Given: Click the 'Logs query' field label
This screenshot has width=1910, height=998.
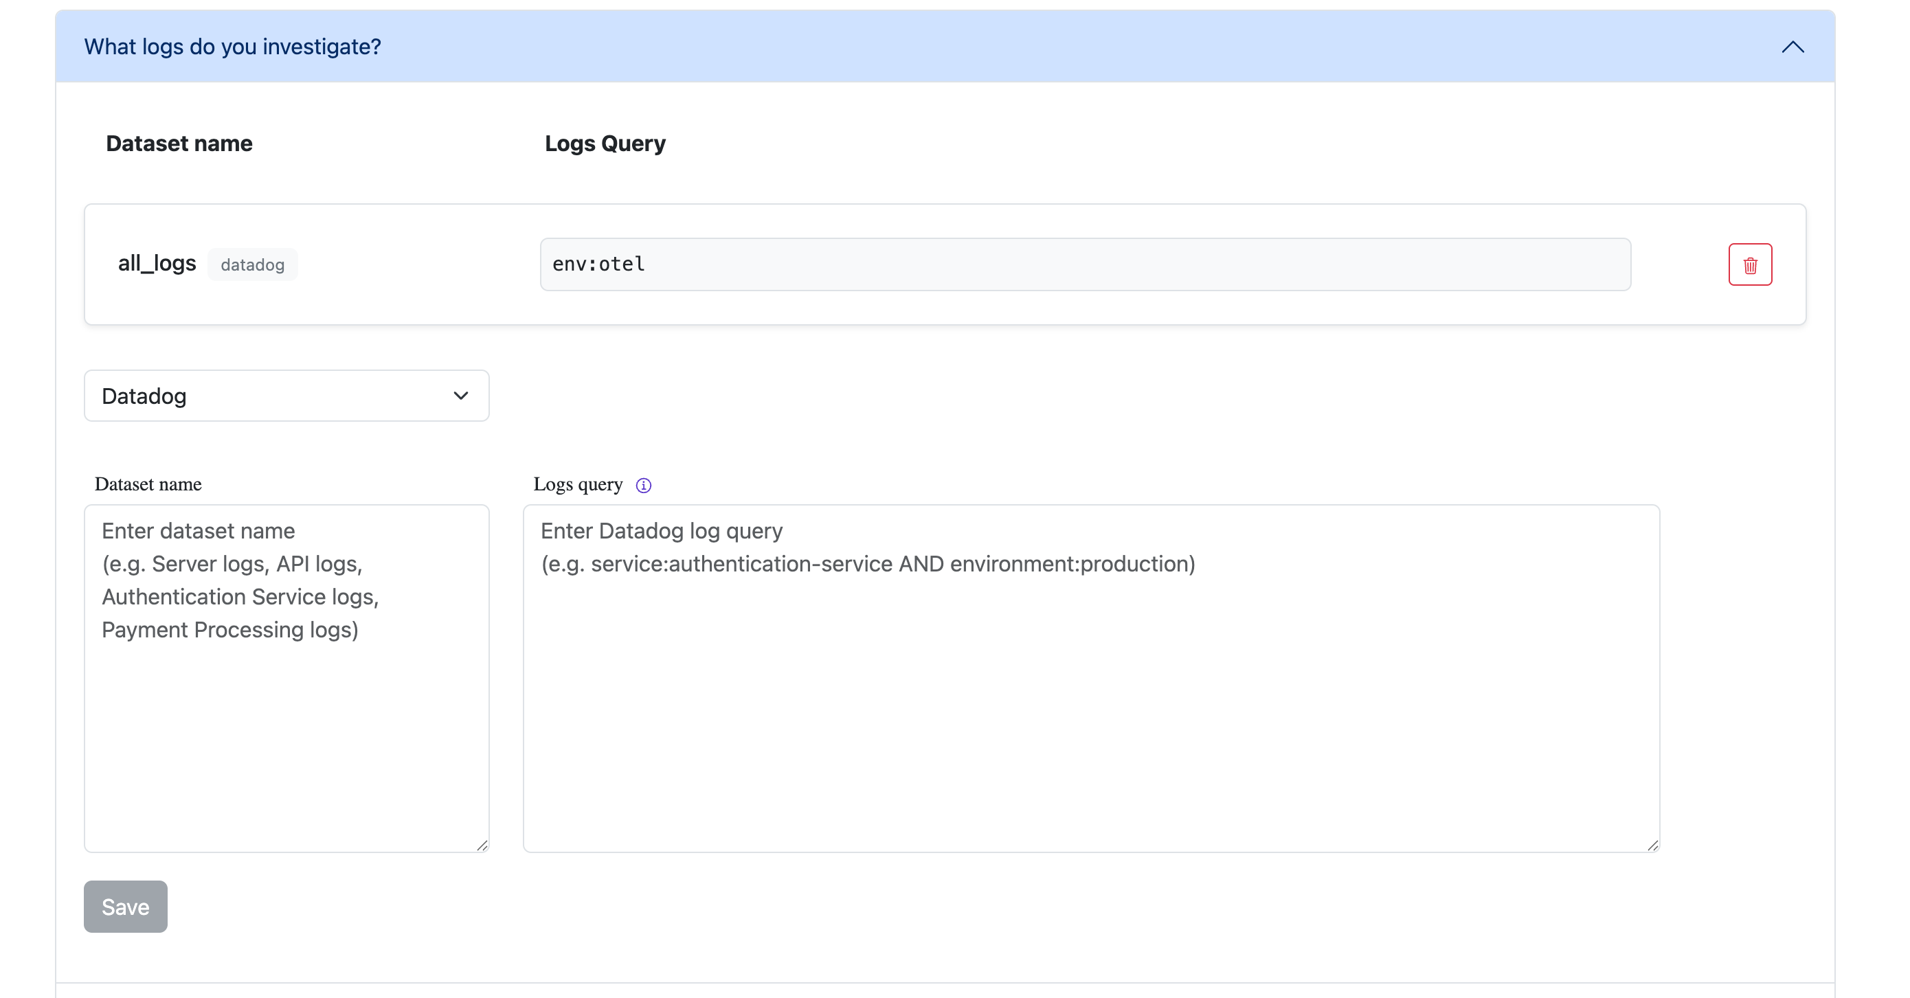Looking at the screenshot, I should point(578,484).
